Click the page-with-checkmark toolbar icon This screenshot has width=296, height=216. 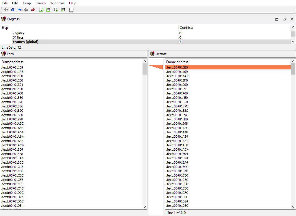click(56, 10)
